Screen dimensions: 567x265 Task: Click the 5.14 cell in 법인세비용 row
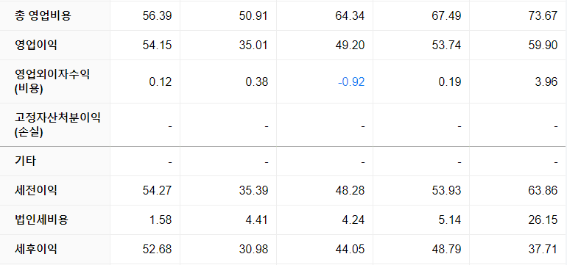pyautogui.click(x=450, y=219)
